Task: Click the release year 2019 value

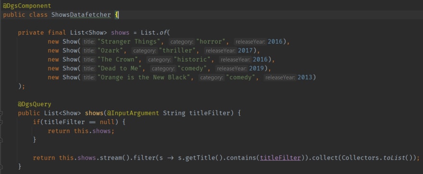Action: (x=256, y=68)
